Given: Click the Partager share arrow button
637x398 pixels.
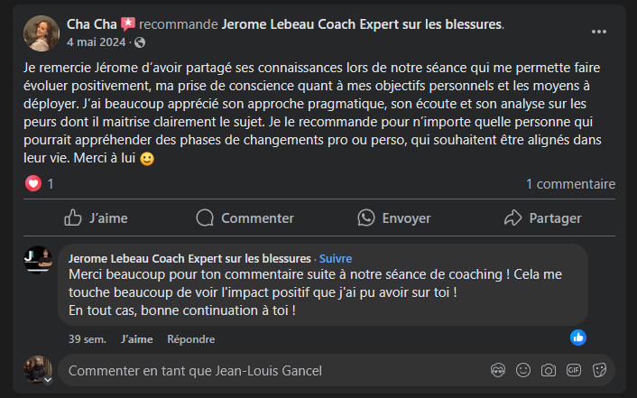Looking at the screenshot, I should click(x=542, y=218).
